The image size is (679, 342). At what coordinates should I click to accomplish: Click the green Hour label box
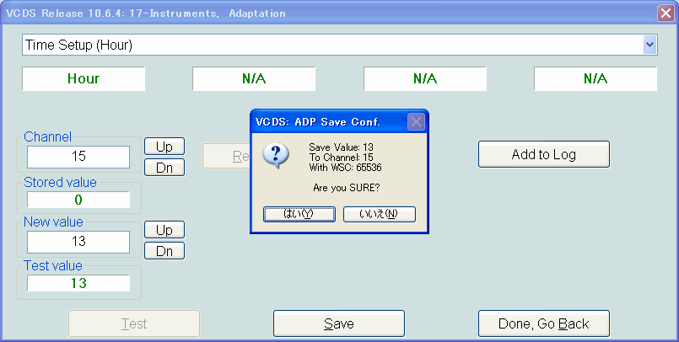84,78
